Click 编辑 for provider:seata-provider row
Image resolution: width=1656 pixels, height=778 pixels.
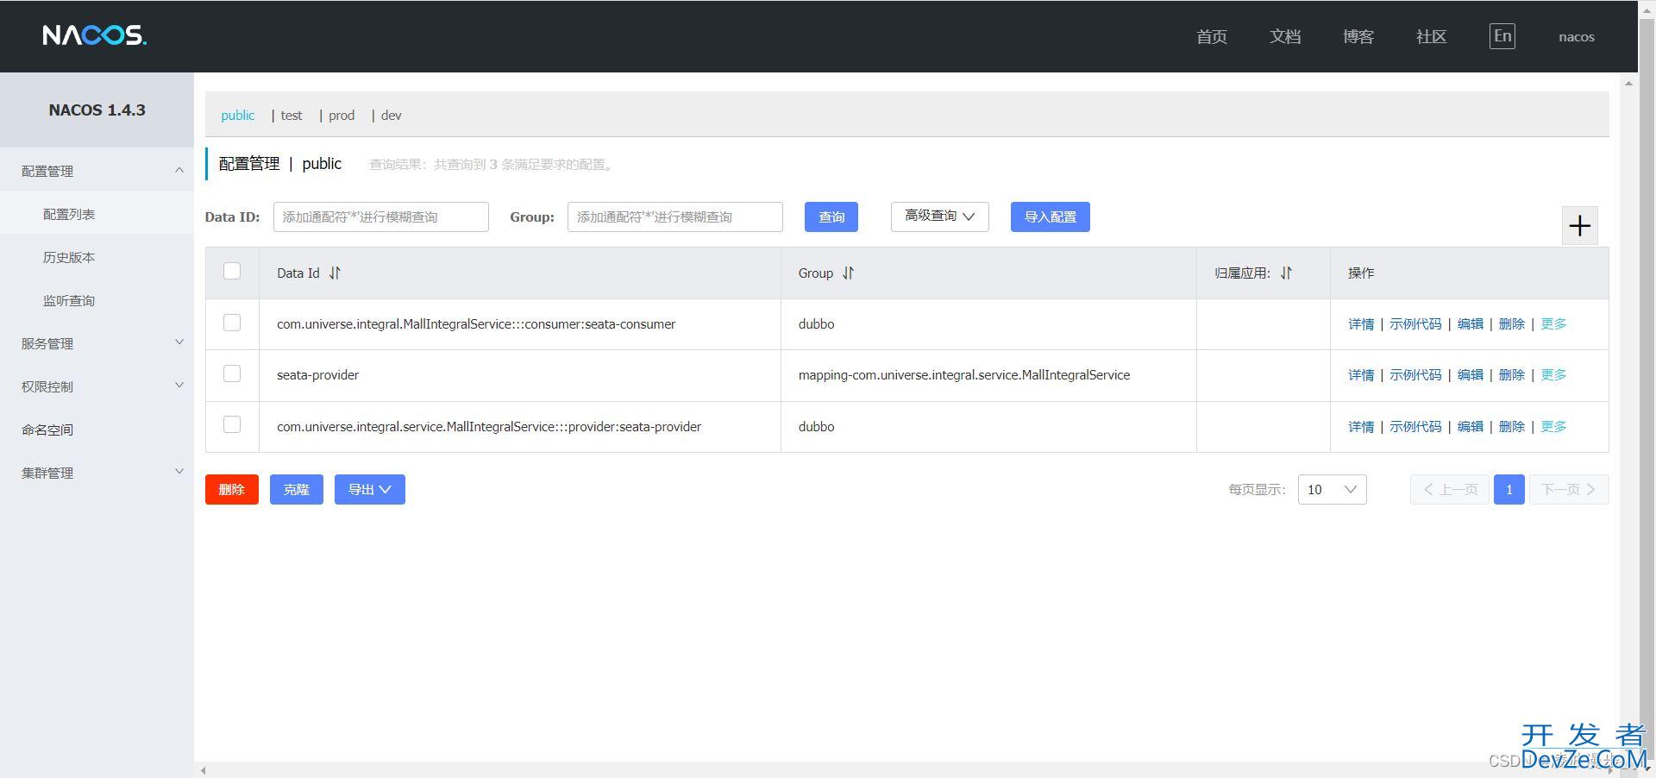coord(1471,427)
